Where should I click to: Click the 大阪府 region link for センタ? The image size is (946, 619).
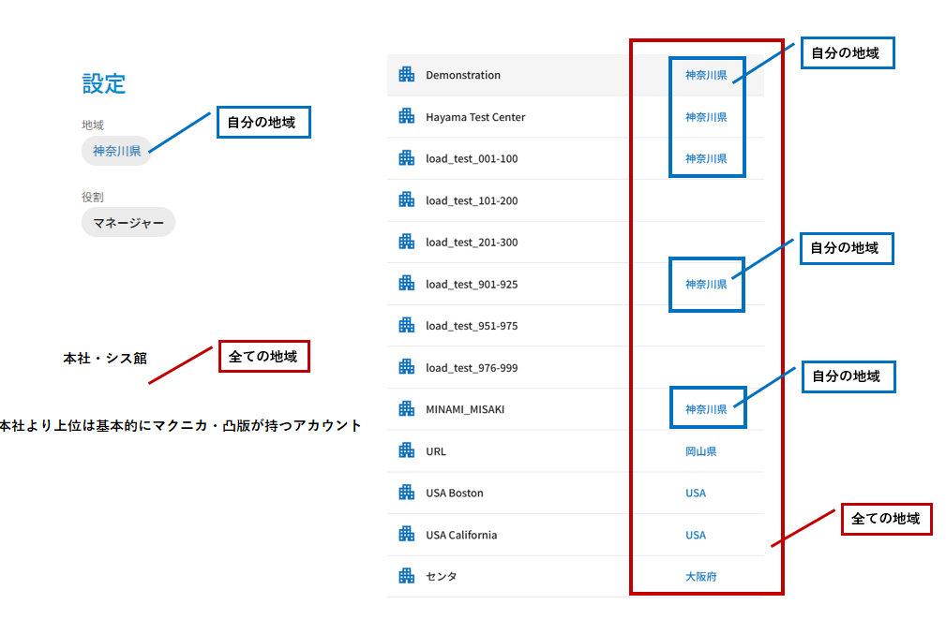click(700, 577)
